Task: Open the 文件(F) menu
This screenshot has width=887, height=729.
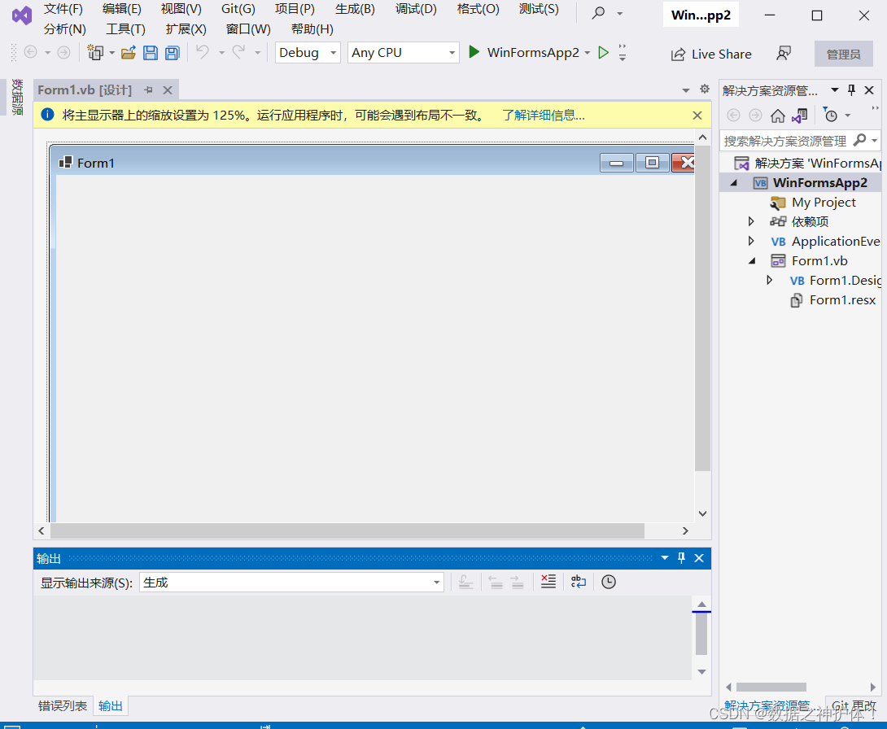Action: tap(63, 9)
